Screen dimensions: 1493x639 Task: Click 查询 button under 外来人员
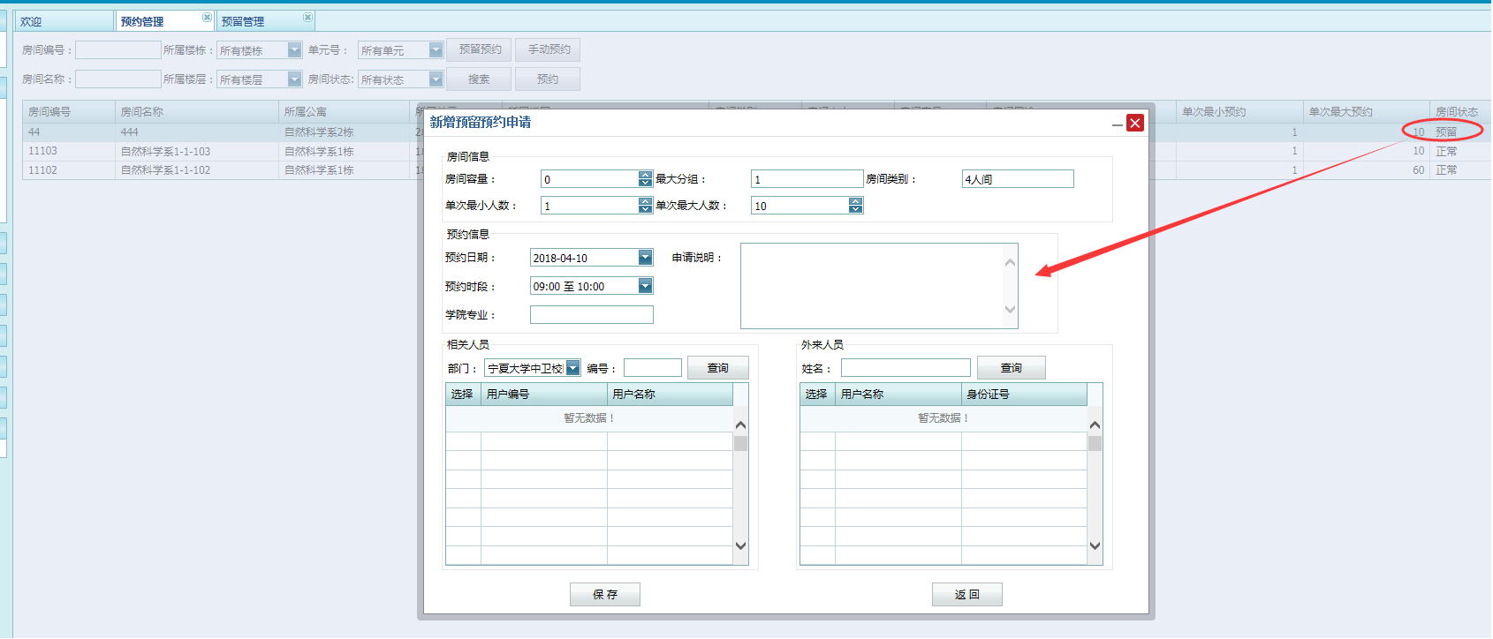[1012, 368]
